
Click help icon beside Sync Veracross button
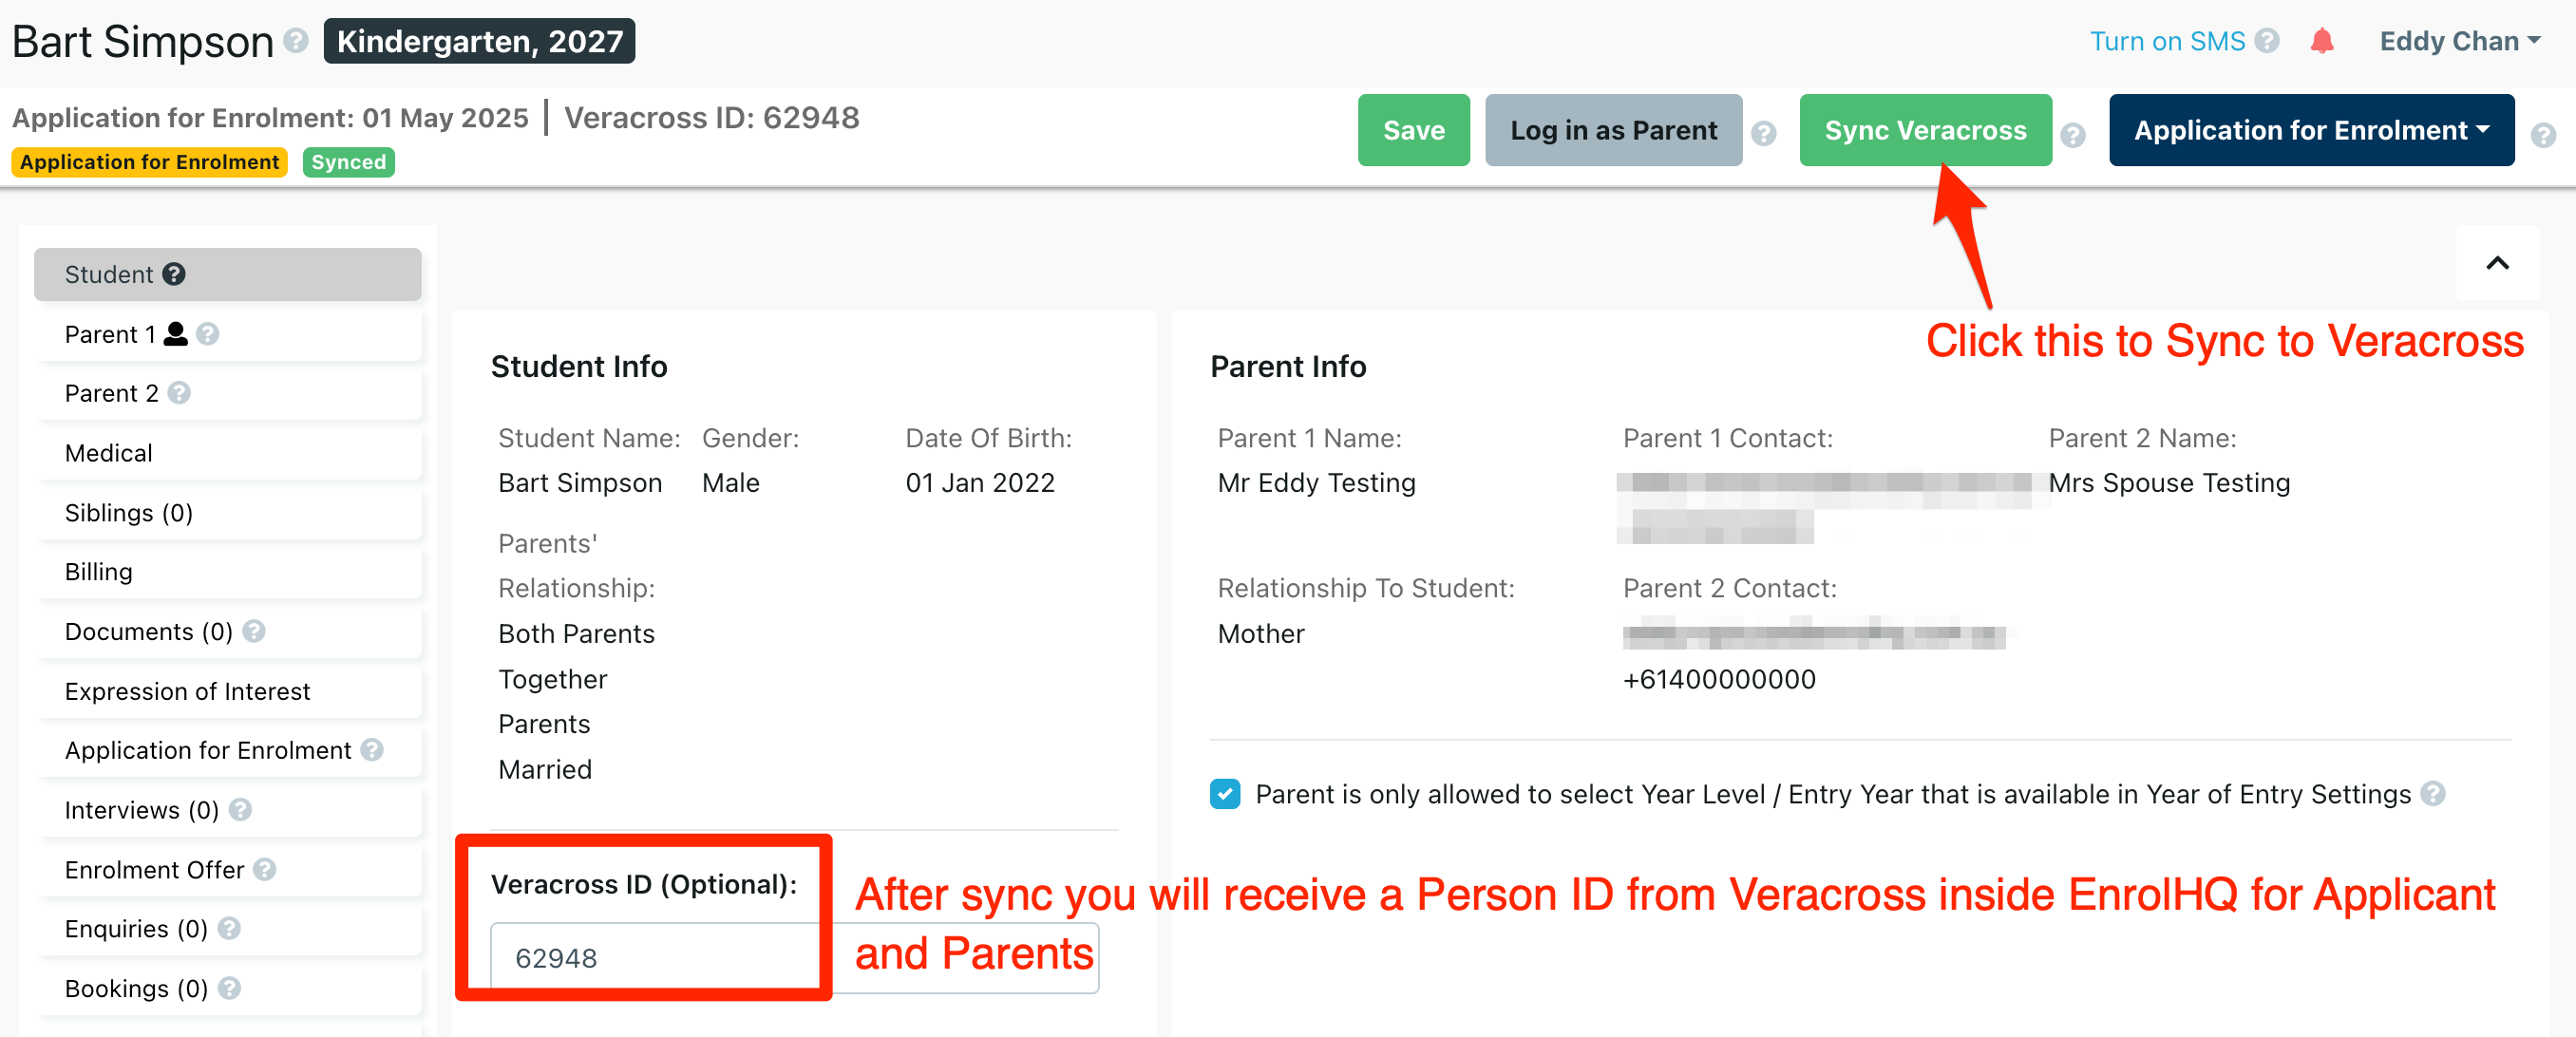(x=2073, y=133)
